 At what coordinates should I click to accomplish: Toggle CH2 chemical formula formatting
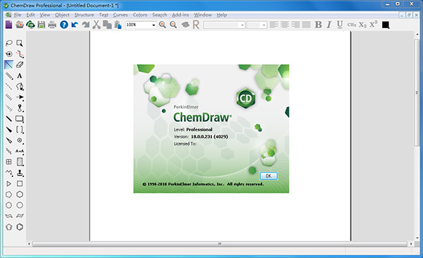click(352, 25)
